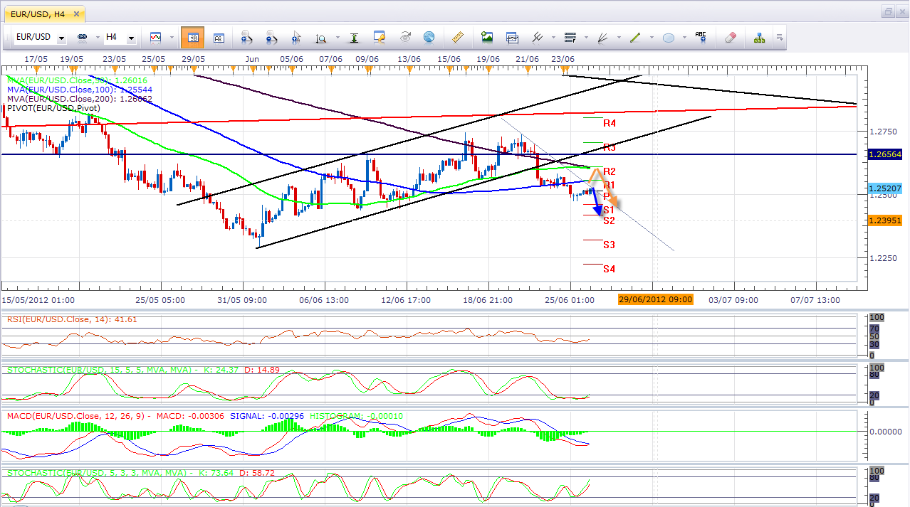Click the R4 pivot level label

[610, 123]
